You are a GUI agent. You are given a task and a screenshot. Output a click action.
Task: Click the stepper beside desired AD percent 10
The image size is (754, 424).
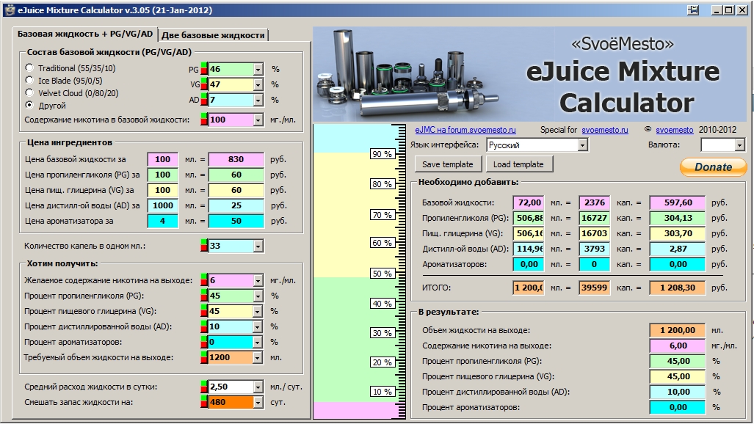204,326
